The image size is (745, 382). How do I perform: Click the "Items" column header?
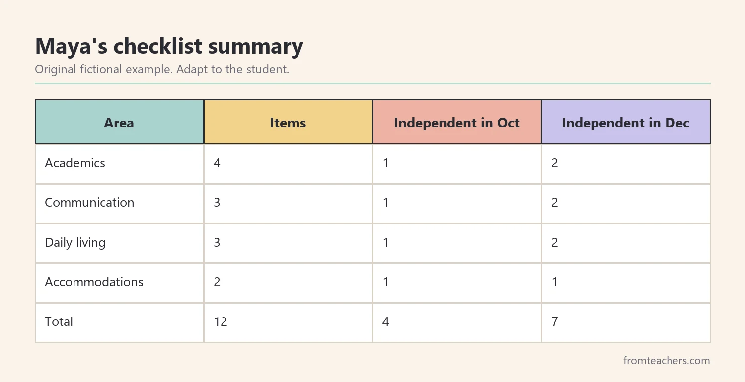288,123
